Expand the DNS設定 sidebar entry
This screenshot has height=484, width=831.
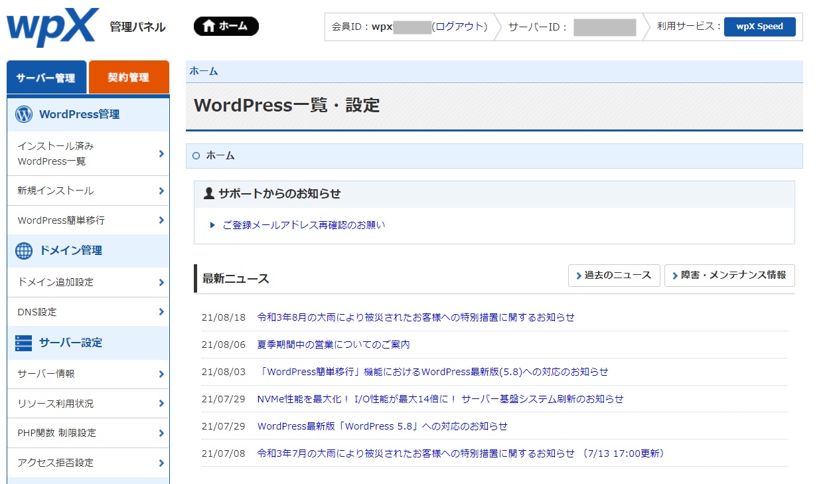[x=161, y=312]
